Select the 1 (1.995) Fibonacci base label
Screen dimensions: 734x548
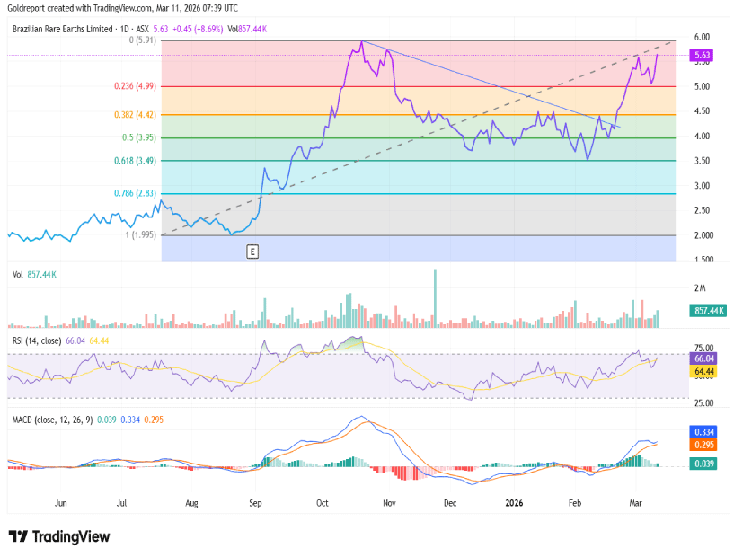142,234
